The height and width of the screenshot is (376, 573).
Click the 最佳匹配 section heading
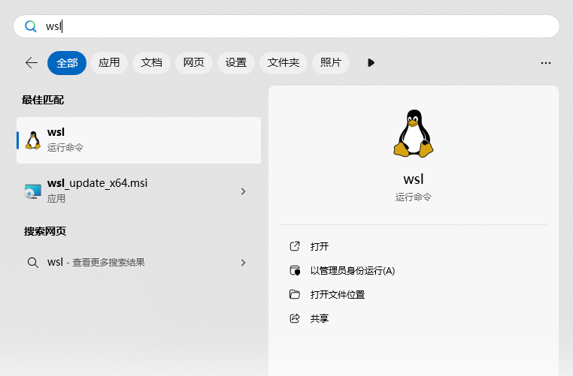[x=43, y=100]
